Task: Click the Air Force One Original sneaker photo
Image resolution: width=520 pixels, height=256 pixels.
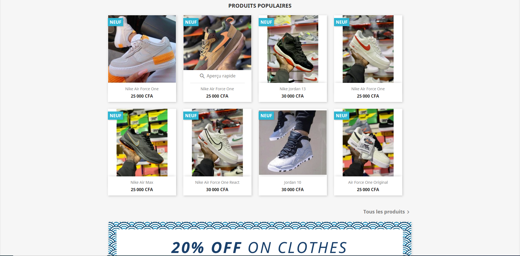Action: point(368,143)
